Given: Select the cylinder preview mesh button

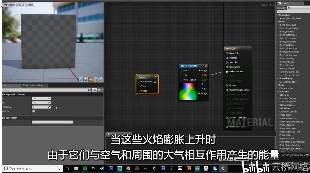Looking at the screenshot, I should click(81, 79).
